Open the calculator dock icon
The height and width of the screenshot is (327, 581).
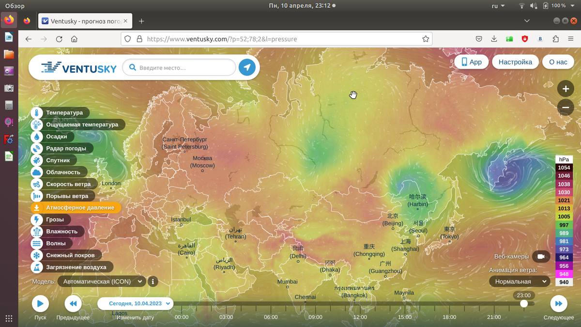click(9, 105)
